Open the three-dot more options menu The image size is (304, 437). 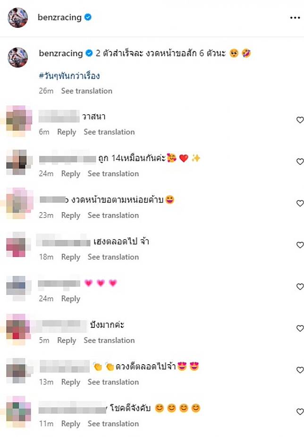click(x=295, y=18)
